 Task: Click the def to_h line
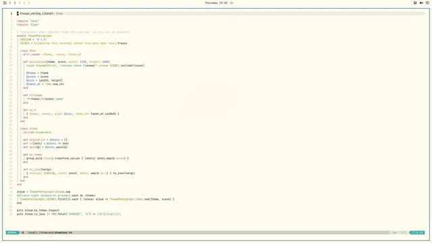click(30, 110)
